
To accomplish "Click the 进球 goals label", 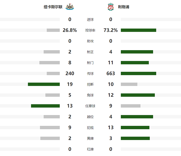I will 90,19.
